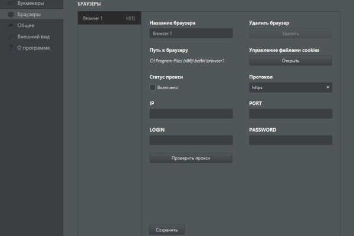The image size is (354, 236).
Task: Click the Букмекеры sidebar icon
Action: click(10, 4)
